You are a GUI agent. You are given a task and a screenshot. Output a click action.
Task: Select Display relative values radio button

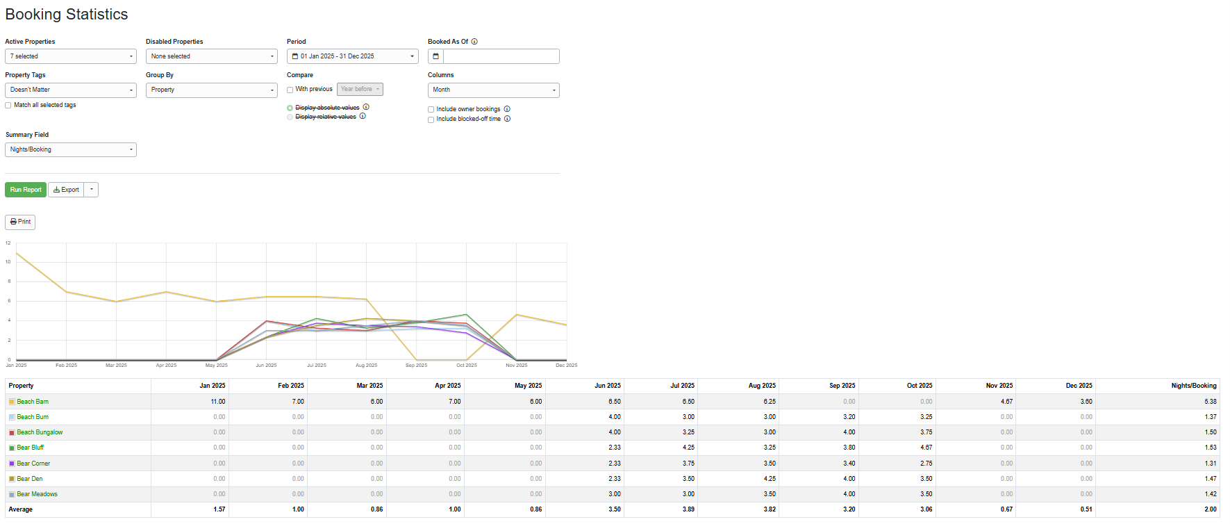[x=290, y=117]
